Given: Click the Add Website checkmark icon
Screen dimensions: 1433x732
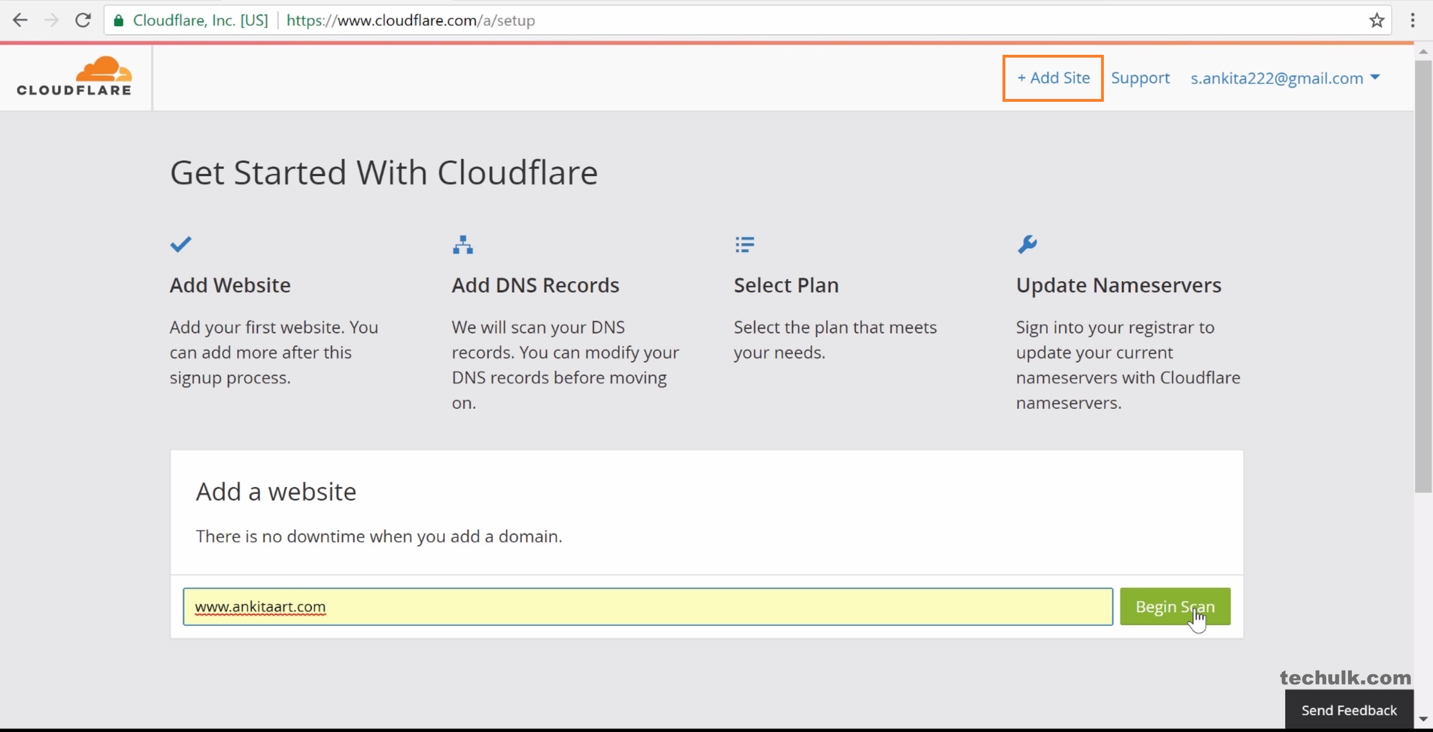Looking at the screenshot, I should [x=181, y=244].
